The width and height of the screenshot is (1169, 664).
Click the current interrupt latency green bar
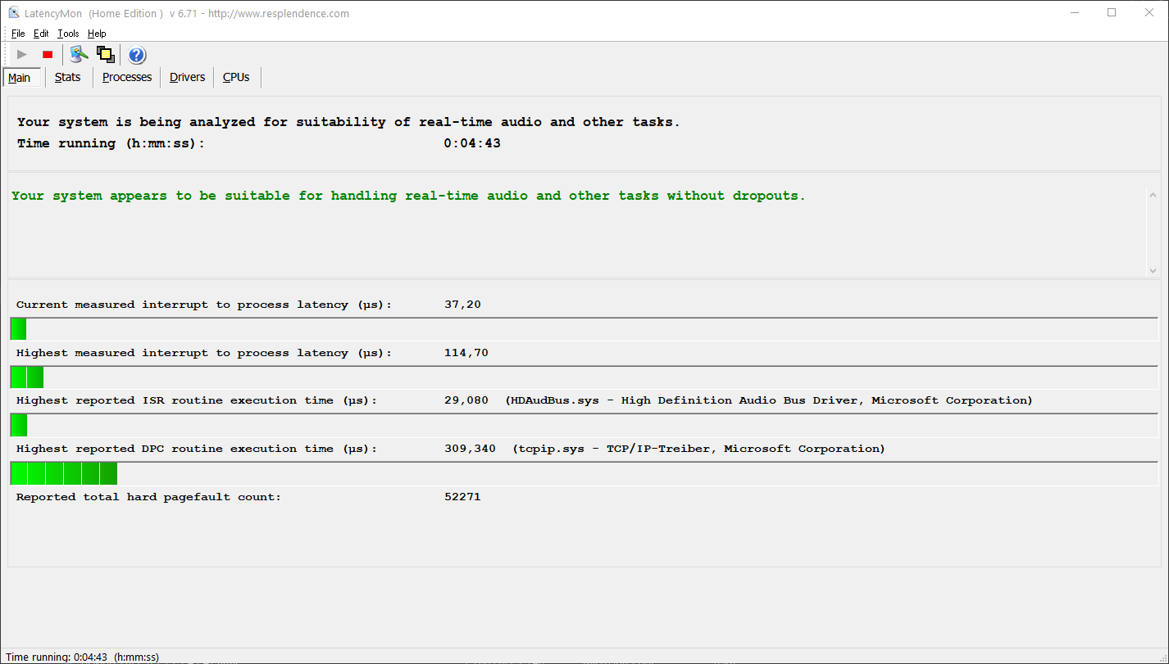pyautogui.click(x=18, y=329)
